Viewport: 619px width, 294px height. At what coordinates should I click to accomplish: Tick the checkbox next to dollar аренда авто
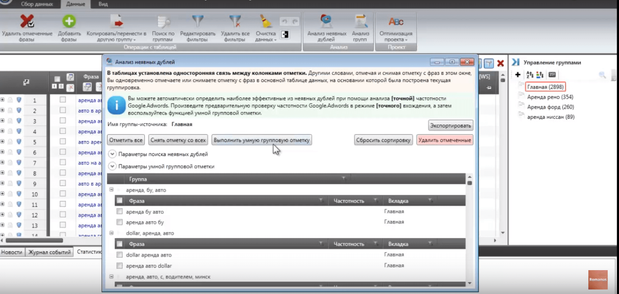120,255
